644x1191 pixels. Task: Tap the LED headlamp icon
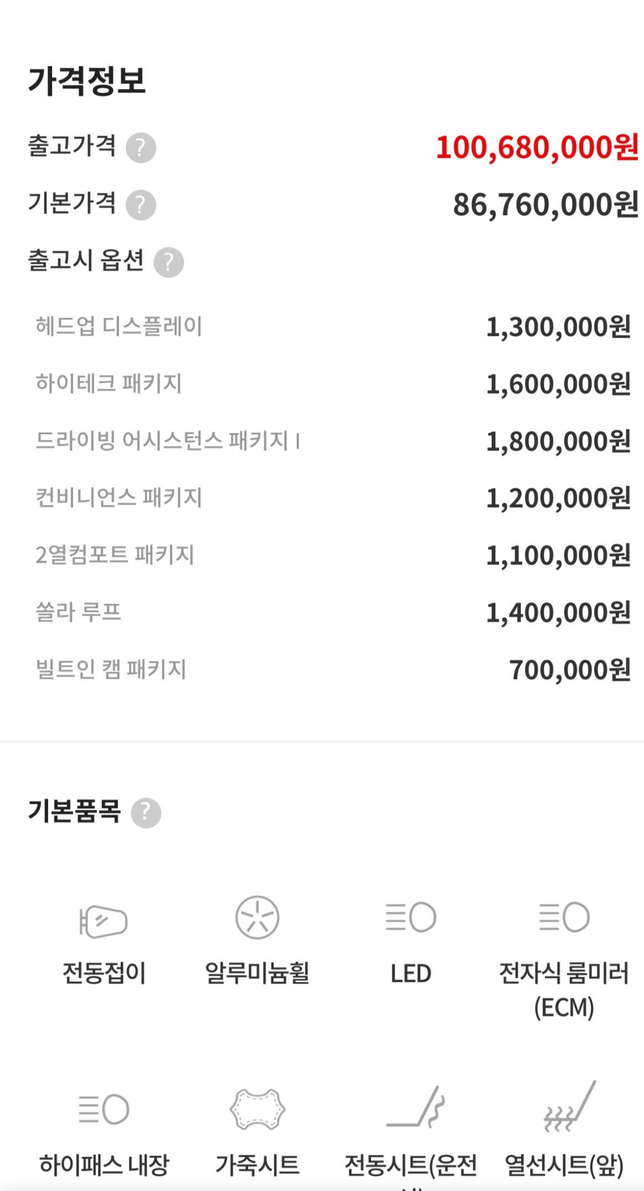click(x=411, y=917)
